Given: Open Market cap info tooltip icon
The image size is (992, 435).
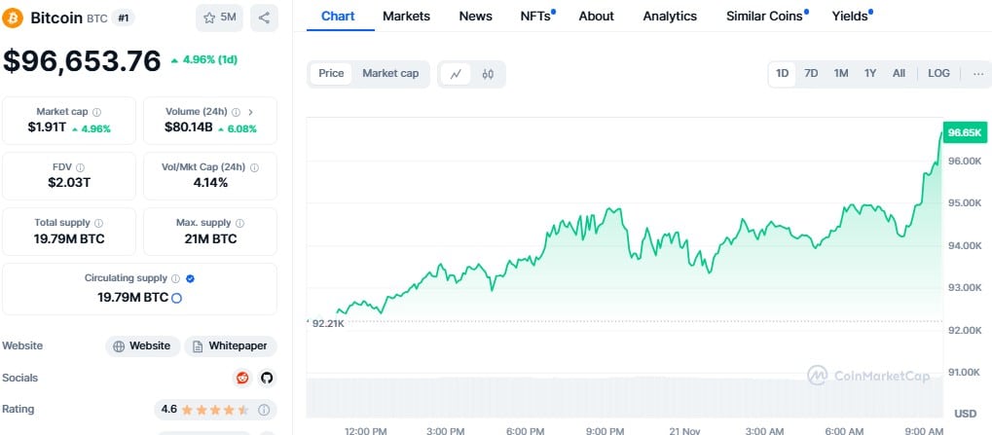Looking at the screenshot, I should 96,112.
